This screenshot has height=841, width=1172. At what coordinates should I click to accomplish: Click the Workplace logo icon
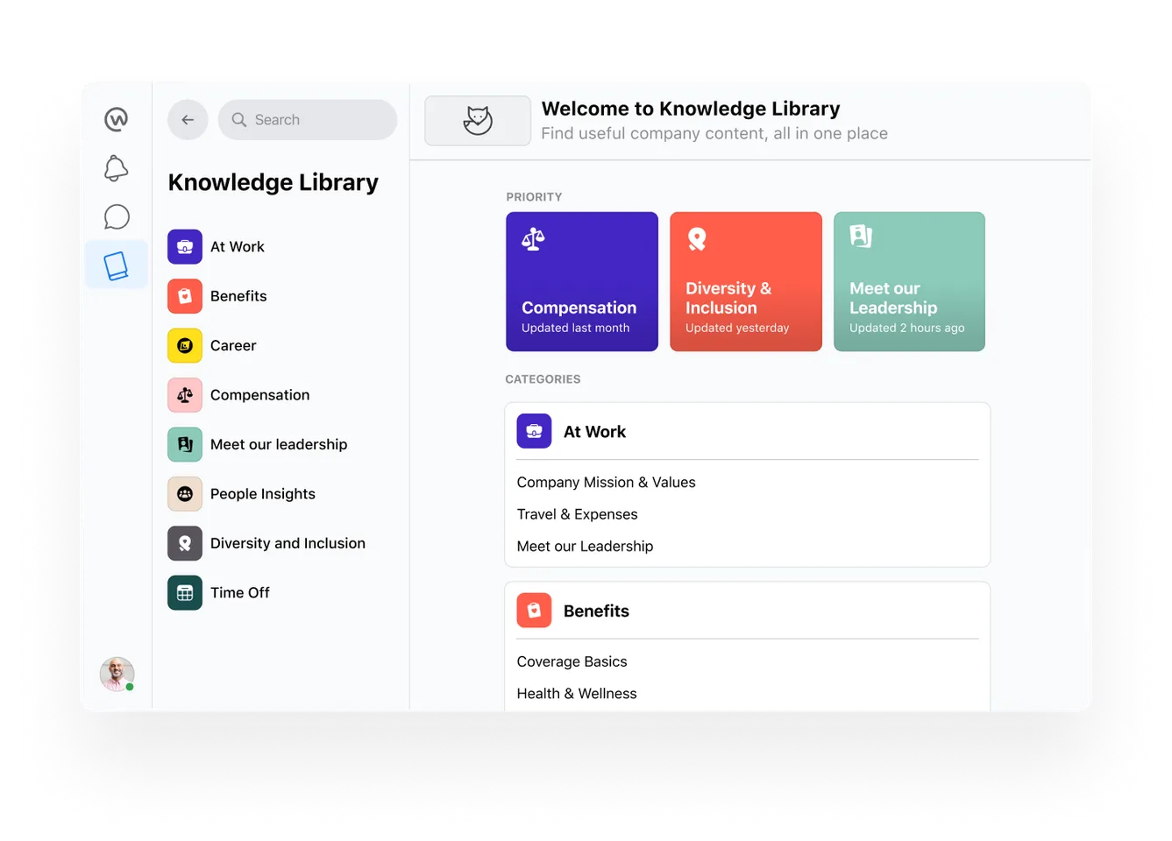(x=116, y=119)
